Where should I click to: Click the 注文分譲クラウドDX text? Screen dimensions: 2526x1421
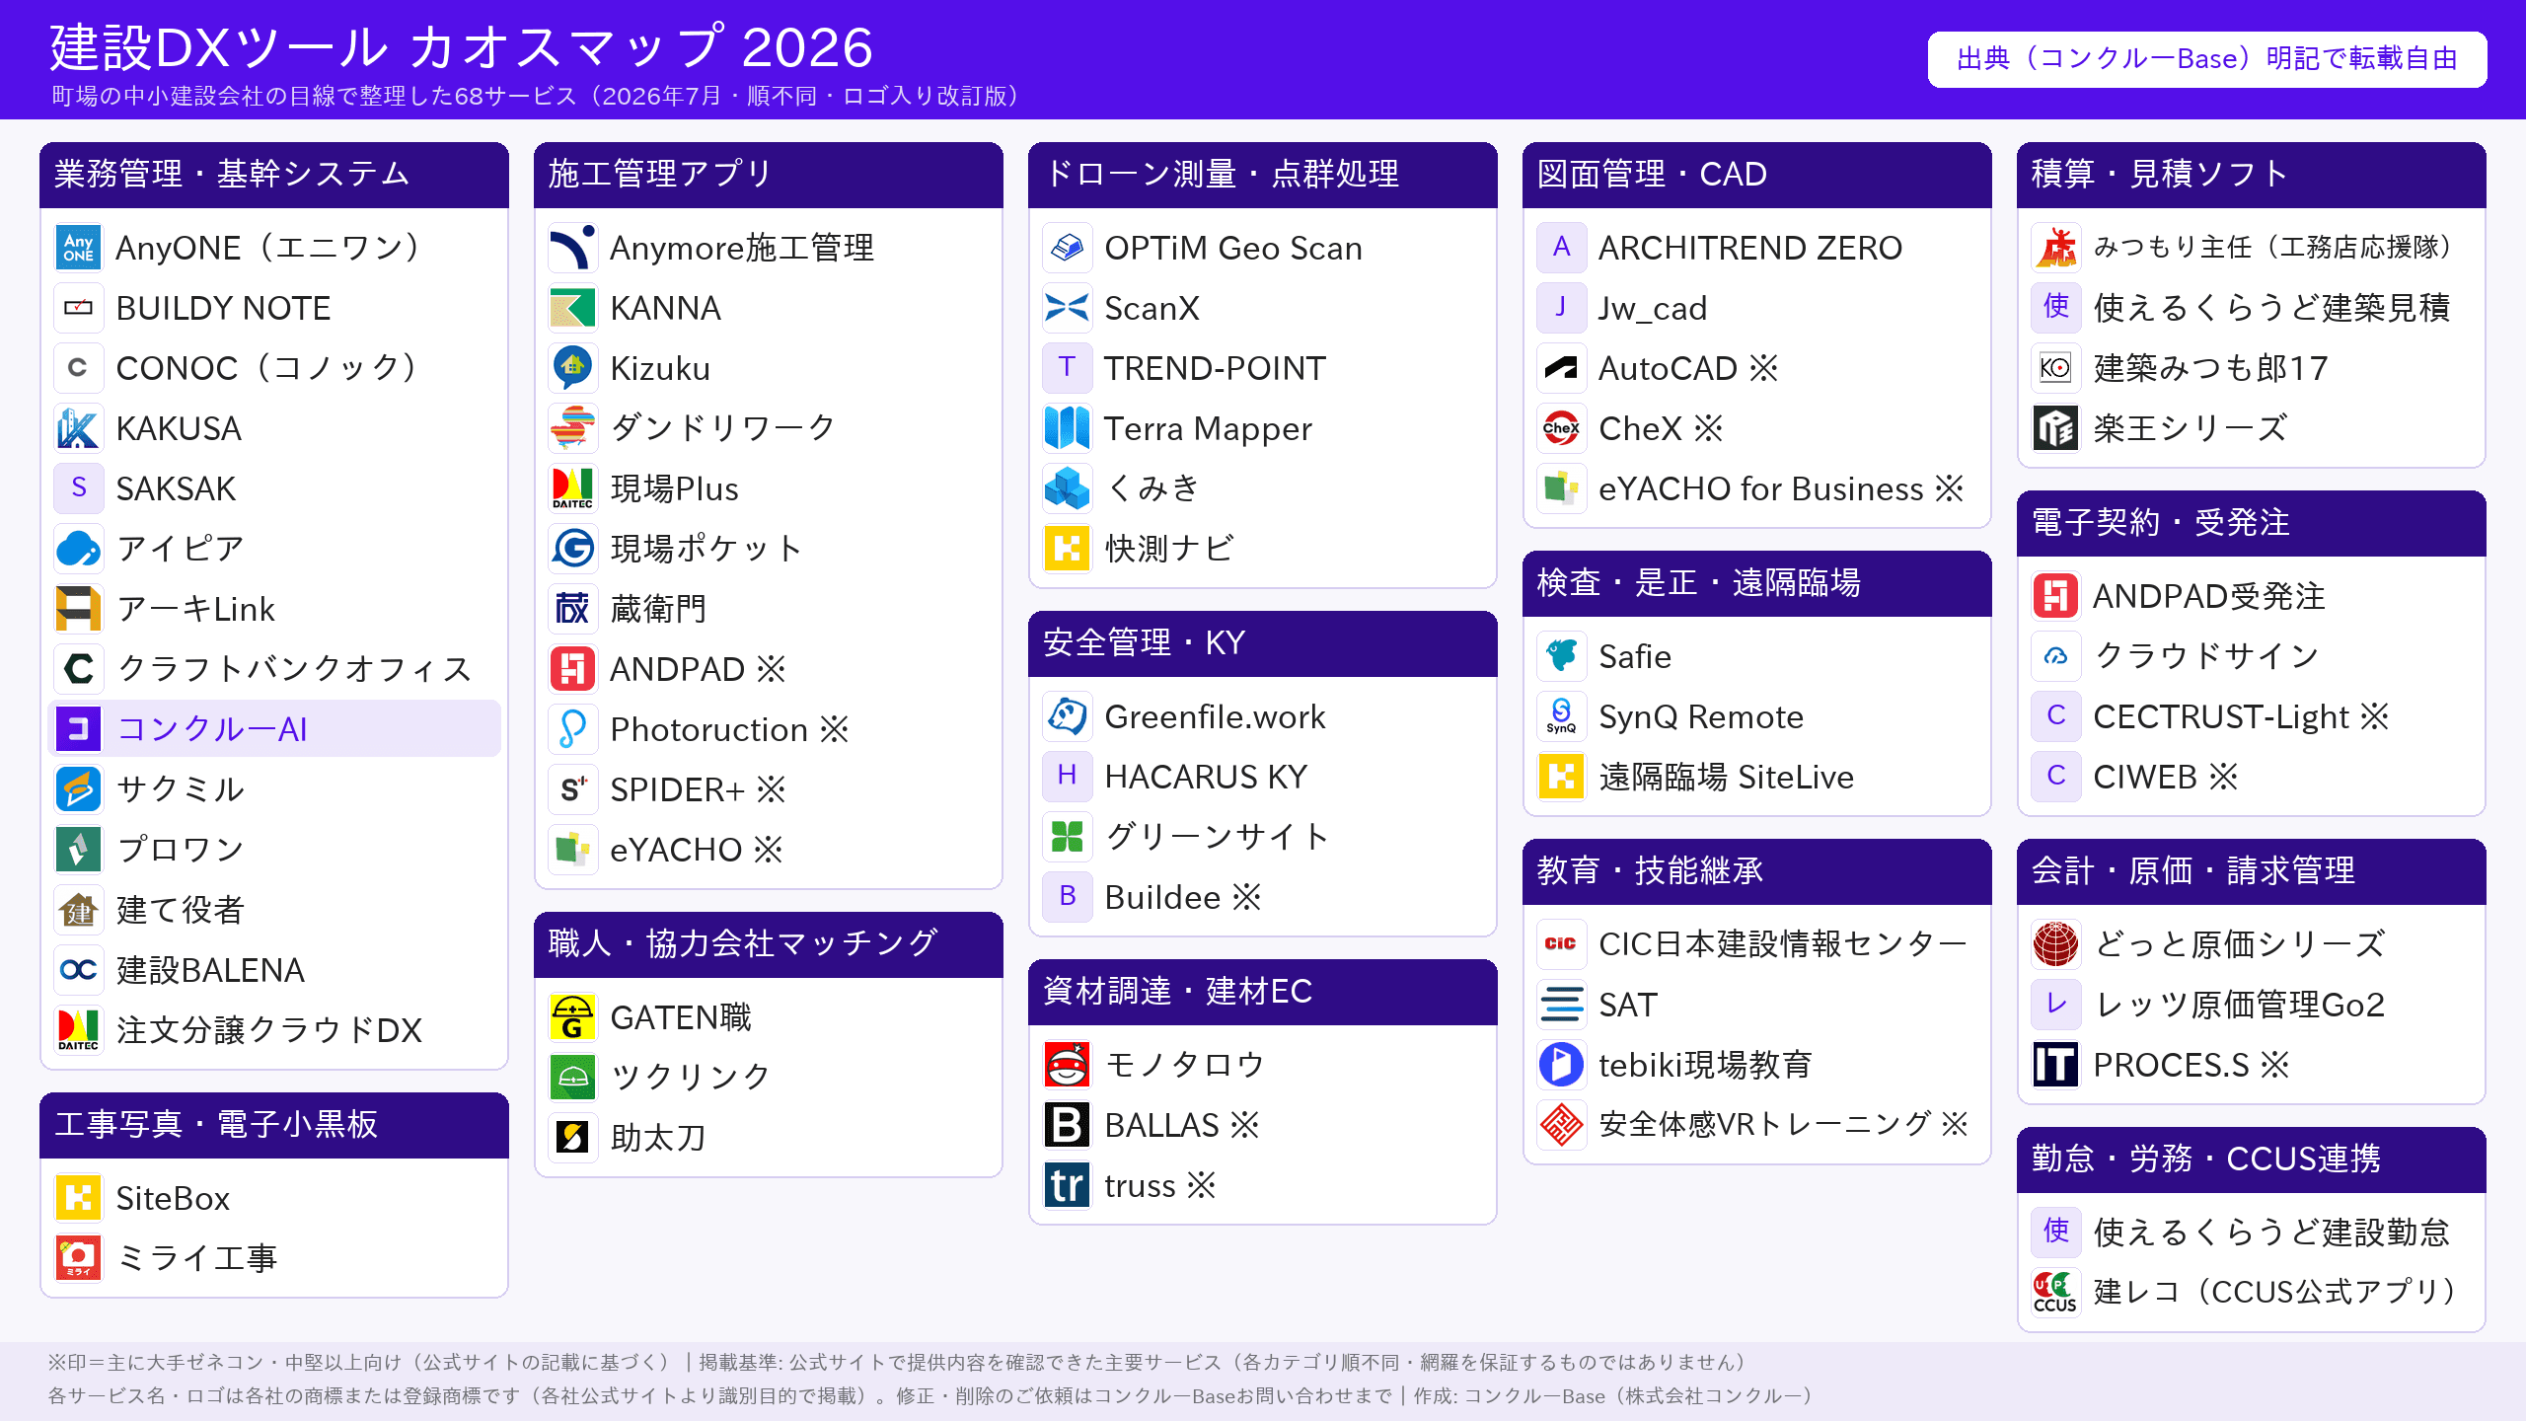tap(269, 1030)
